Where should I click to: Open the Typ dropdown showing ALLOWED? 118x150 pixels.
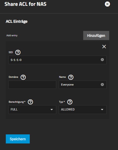pos(83,109)
